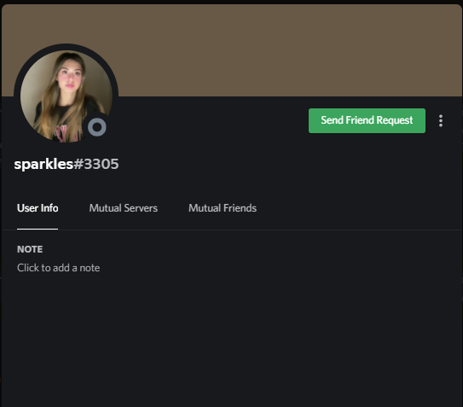Switch to the Mutual Servers tab

click(x=124, y=208)
